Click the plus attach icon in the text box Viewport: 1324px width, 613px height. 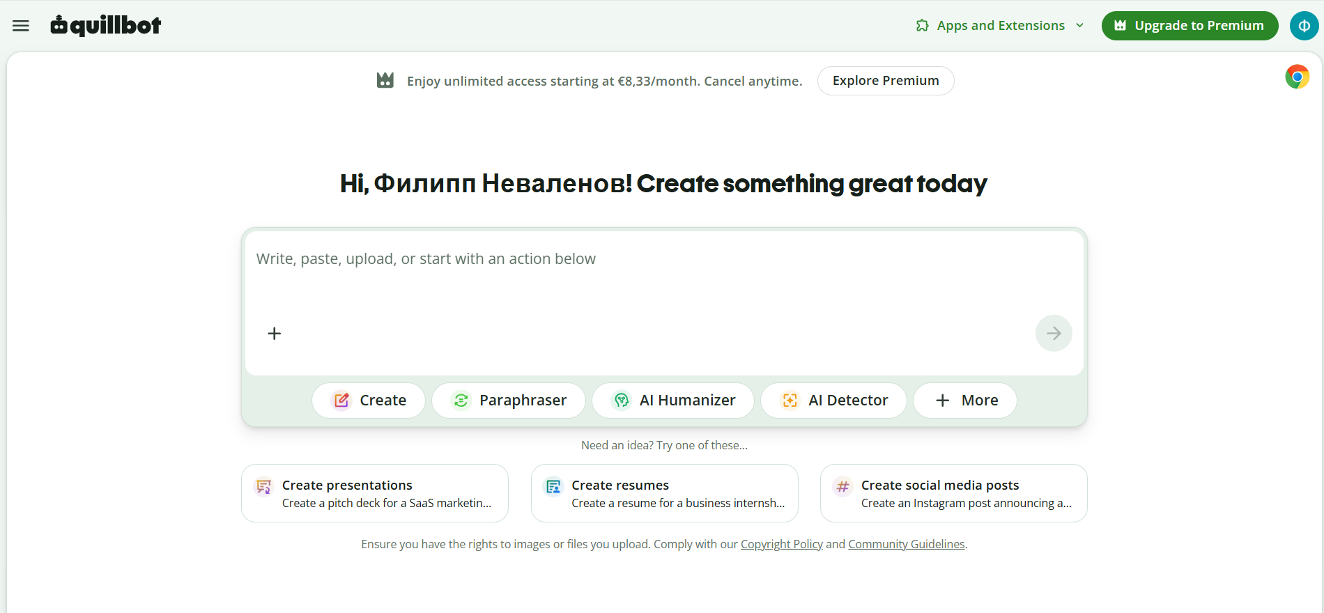pyautogui.click(x=275, y=334)
